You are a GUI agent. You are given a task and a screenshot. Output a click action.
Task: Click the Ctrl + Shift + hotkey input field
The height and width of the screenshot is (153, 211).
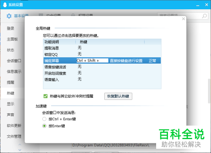point(92,61)
